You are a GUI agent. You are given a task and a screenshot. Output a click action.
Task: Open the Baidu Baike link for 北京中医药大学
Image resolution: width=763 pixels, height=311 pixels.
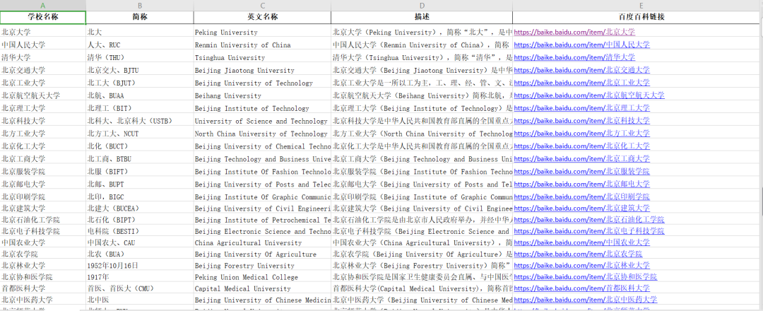(x=586, y=300)
